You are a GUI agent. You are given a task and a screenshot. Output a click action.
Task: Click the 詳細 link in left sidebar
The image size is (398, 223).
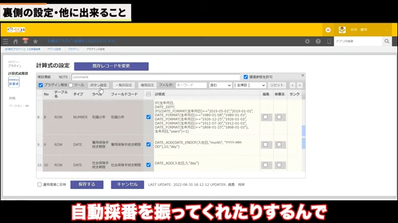point(12,98)
